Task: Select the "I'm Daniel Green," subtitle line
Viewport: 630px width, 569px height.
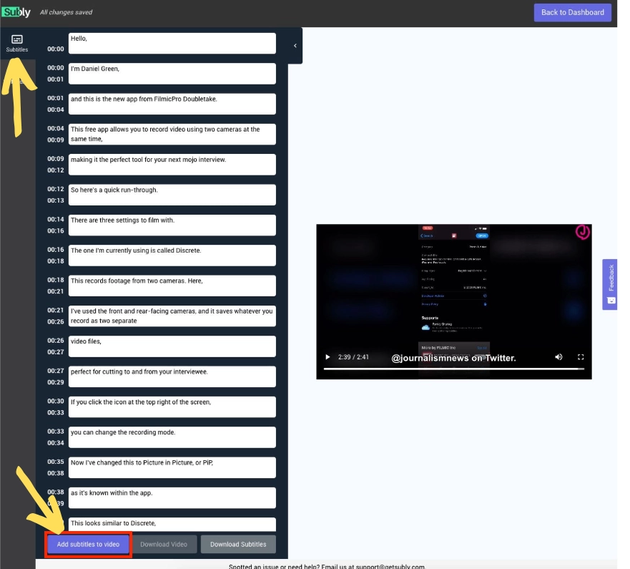Action: coord(172,73)
